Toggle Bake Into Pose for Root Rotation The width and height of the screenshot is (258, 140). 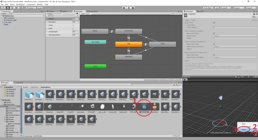click(214, 34)
